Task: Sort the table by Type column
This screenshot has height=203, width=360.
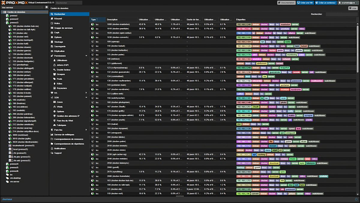Action: pyautogui.click(x=97, y=20)
